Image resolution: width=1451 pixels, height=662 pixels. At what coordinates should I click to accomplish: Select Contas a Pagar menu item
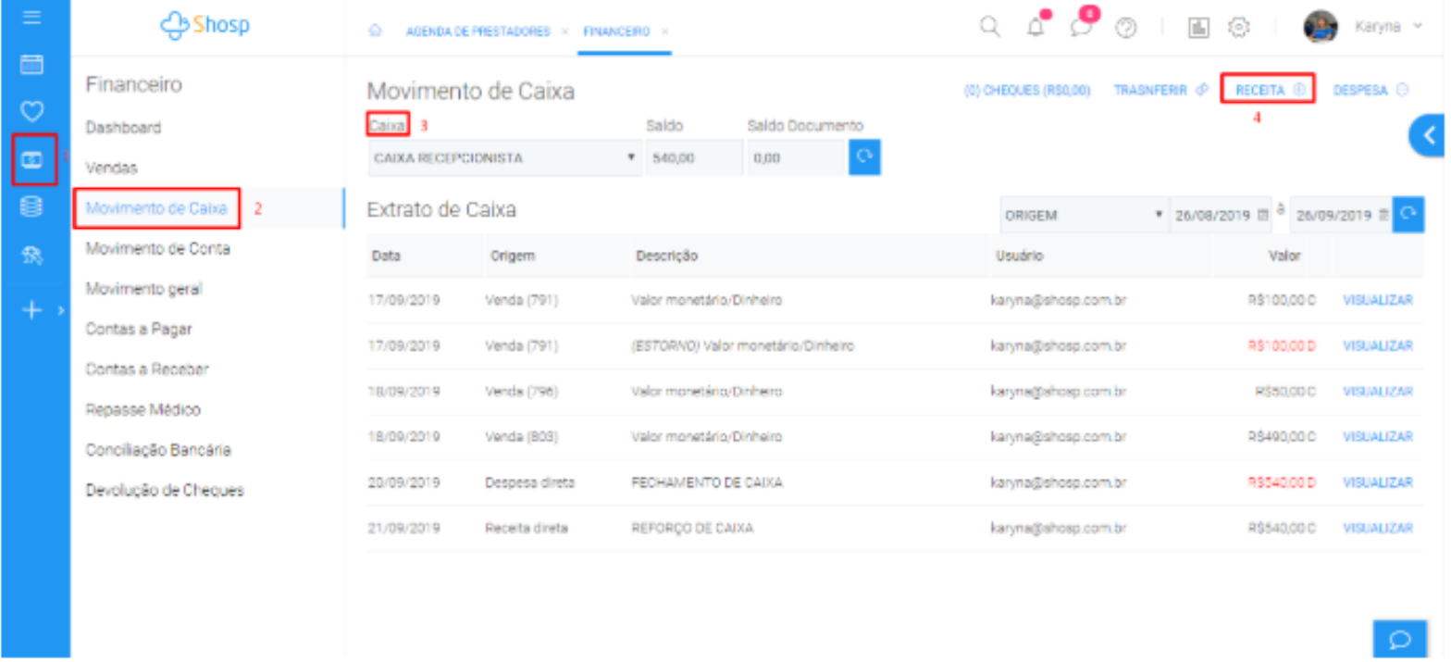139,329
